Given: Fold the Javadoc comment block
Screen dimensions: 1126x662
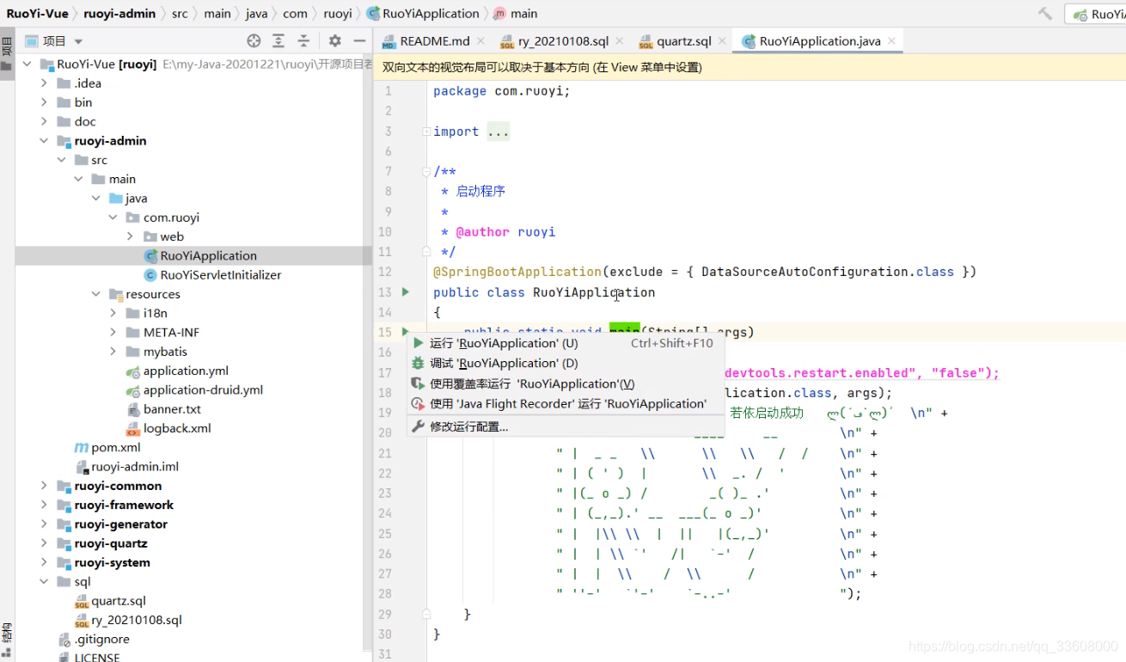Looking at the screenshot, I should pyautogui.click(x=426, y=171).
